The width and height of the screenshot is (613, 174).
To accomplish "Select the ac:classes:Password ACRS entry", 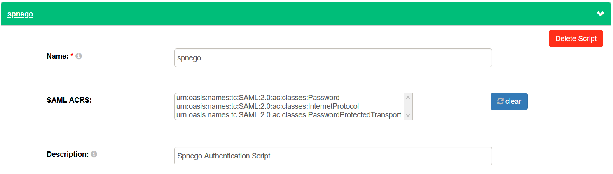I will (258, 98).
